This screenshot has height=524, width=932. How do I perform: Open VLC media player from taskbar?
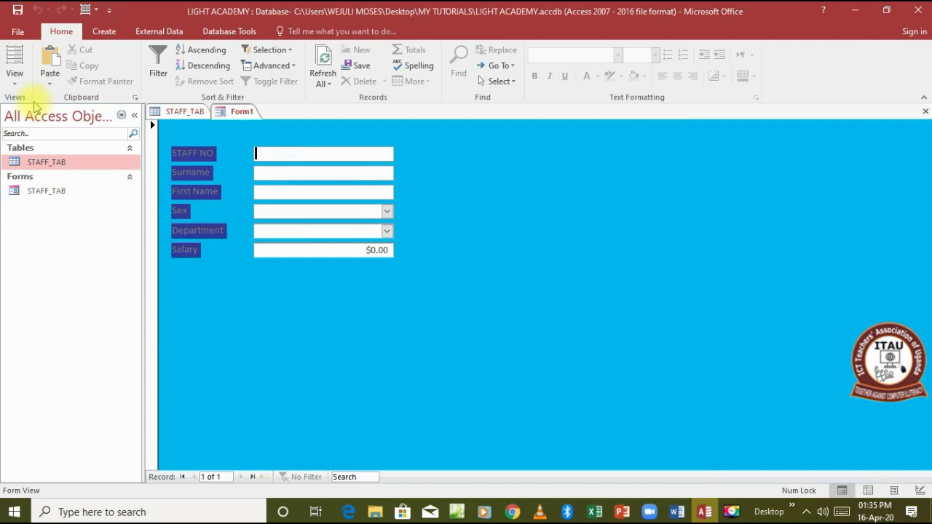click(540, 512)
